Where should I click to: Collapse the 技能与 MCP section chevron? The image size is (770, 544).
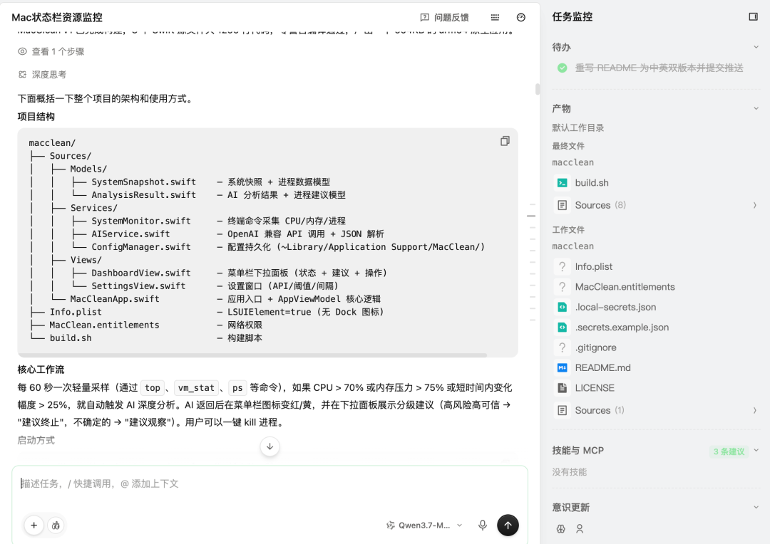756,450
